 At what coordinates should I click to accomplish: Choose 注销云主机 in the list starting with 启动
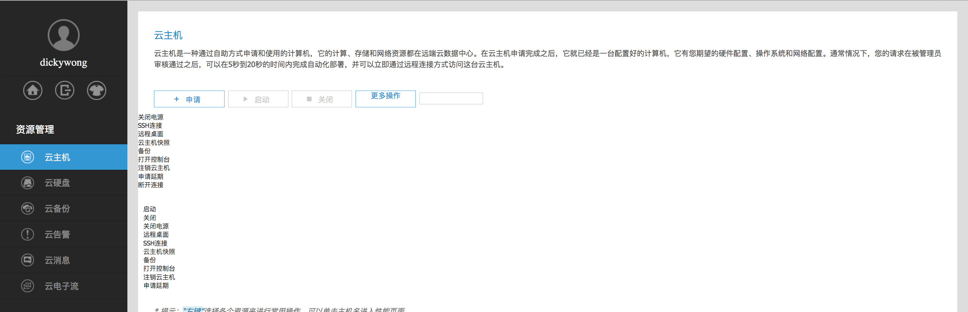[x=159, y=277]
